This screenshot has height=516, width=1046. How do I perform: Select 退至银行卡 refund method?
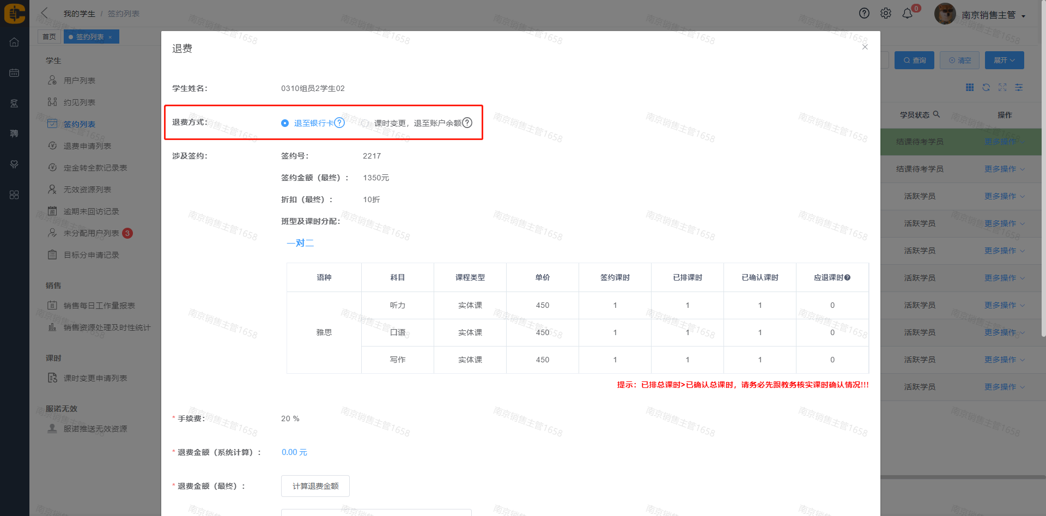pyautogui.click(x=285, y=123)
